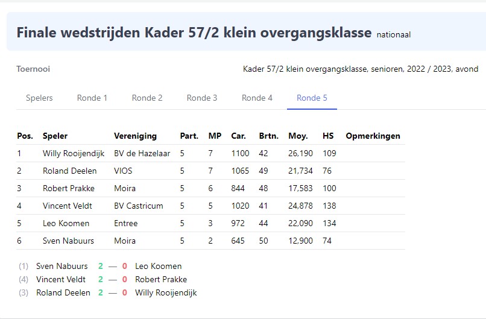Click caramboles value 1065

pos(240,171)
